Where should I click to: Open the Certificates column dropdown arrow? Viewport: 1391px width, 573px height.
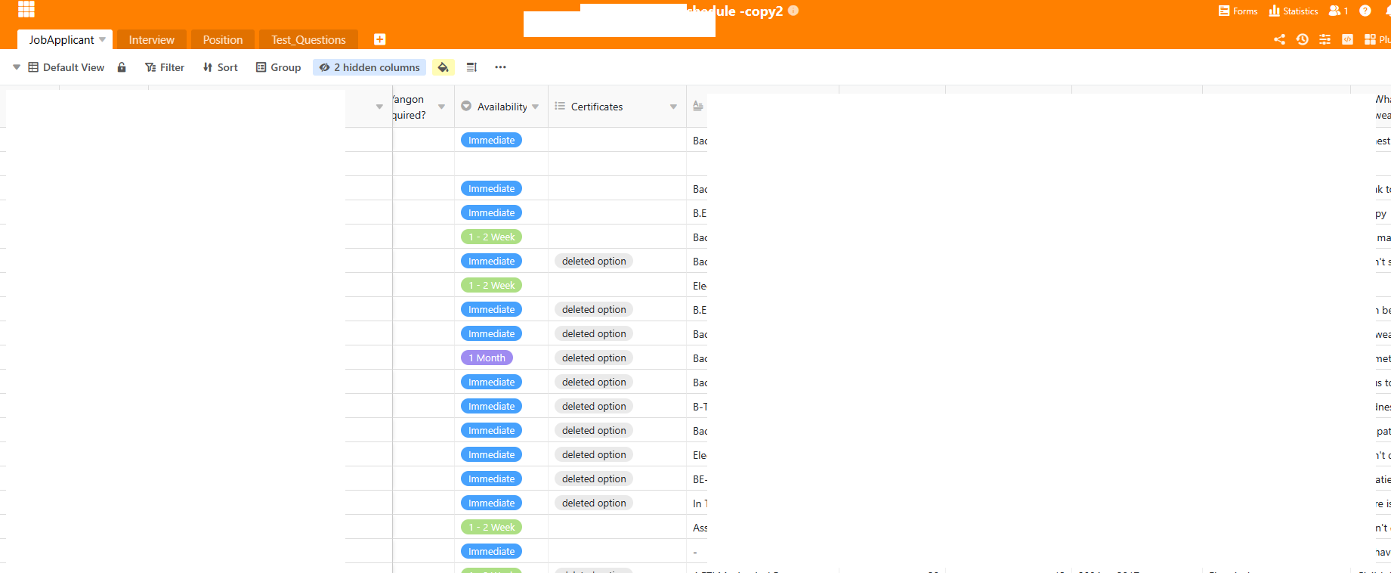tap(673, 107)
